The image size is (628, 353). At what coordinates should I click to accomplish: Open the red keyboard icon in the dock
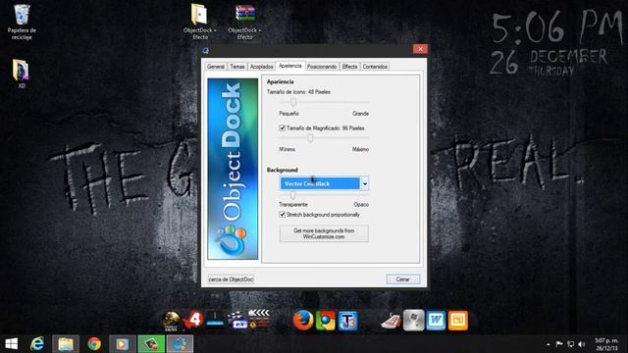391,321
